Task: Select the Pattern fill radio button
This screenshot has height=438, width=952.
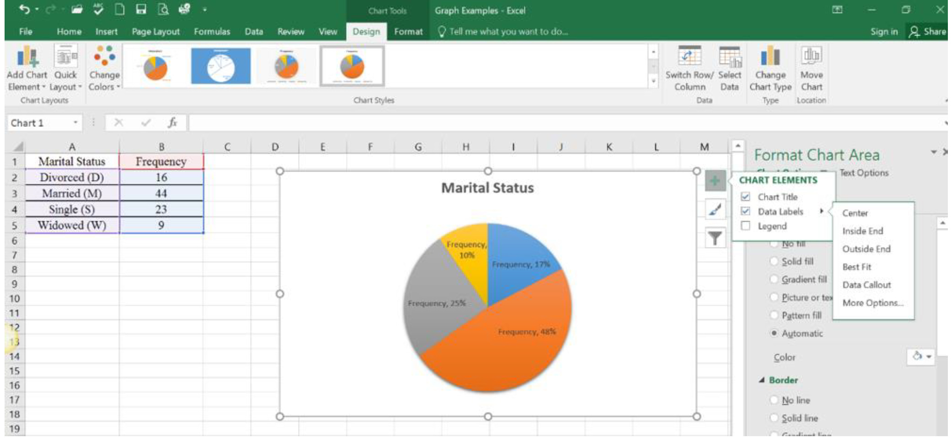Action: [774, 315]
